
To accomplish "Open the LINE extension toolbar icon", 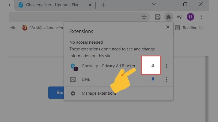I will tap(158, 17).
